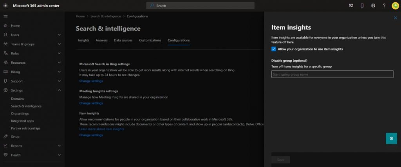The width and height of the screenshot is (401, 167).
Task: Collapse the Settings section chevron
Action: point(59,90)
